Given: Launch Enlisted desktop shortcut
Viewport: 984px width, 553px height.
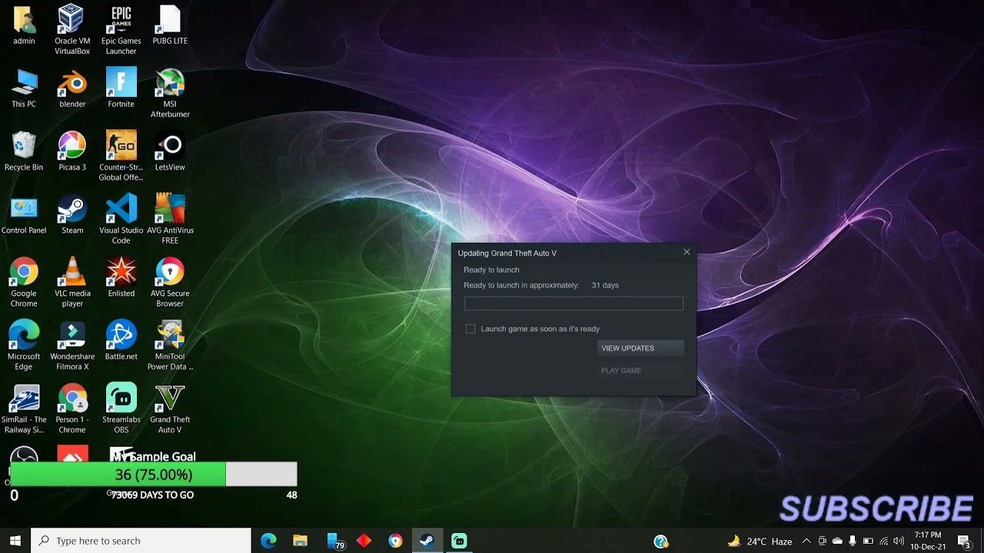Looking at the screenshot, I should 121,277.
